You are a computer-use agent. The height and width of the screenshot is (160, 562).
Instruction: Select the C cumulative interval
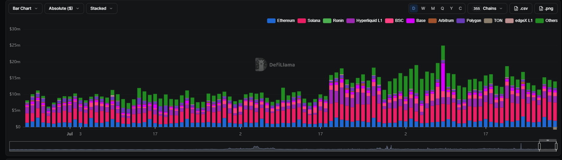click(460, 8)
